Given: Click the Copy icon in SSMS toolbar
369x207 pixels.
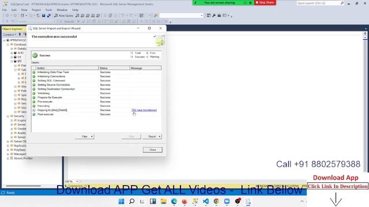Looking at the screenshot, I should point(110,16).
